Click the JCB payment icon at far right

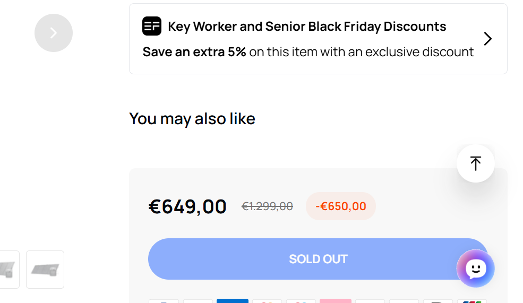click(471, 301)
